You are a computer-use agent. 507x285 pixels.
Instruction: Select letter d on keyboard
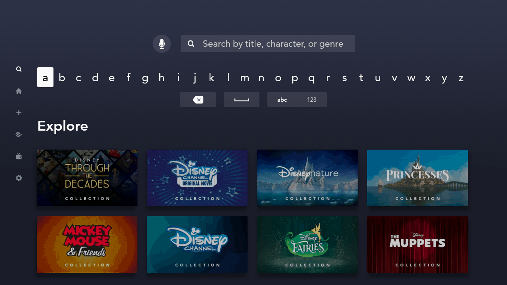[95, 78]
